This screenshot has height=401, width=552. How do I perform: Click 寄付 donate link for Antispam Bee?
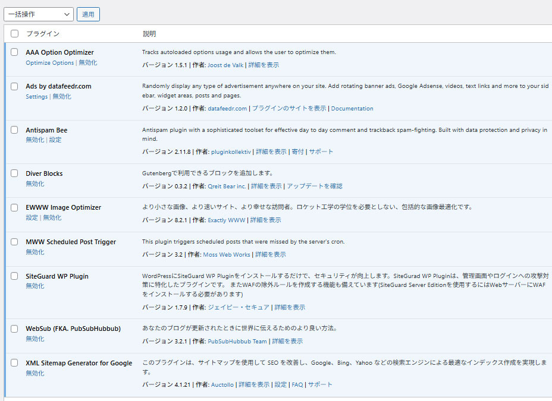click(x=297, y=151)
